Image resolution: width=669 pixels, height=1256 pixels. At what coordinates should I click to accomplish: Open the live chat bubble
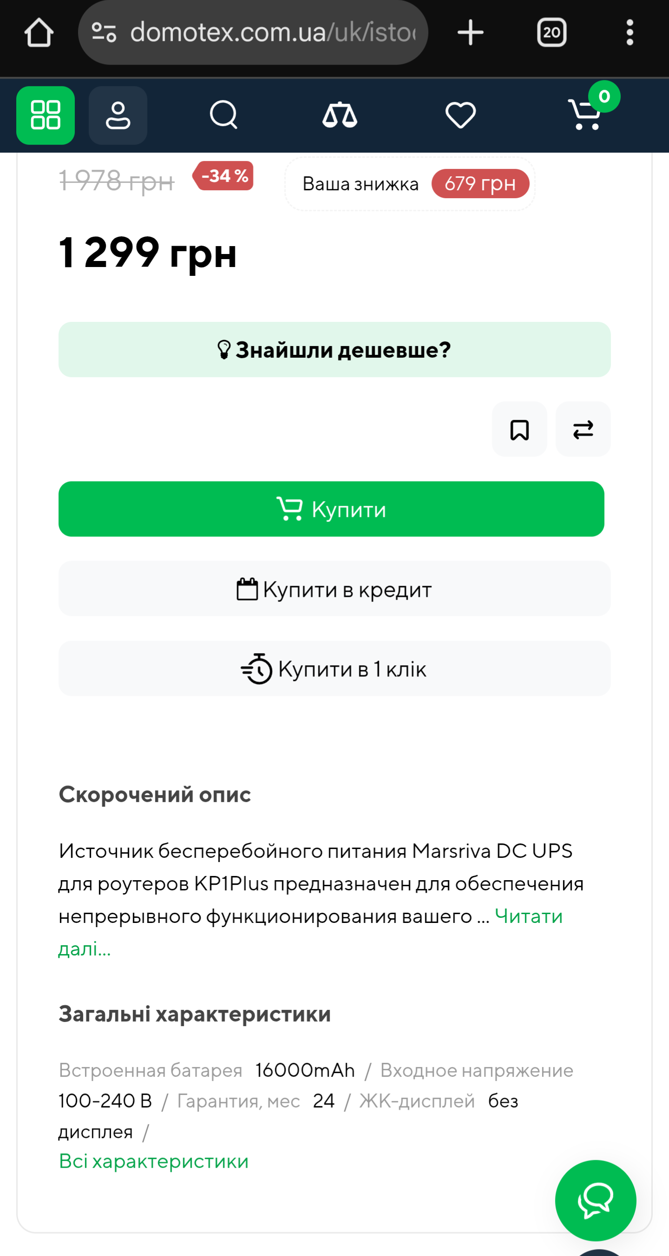coord(595,1200)
